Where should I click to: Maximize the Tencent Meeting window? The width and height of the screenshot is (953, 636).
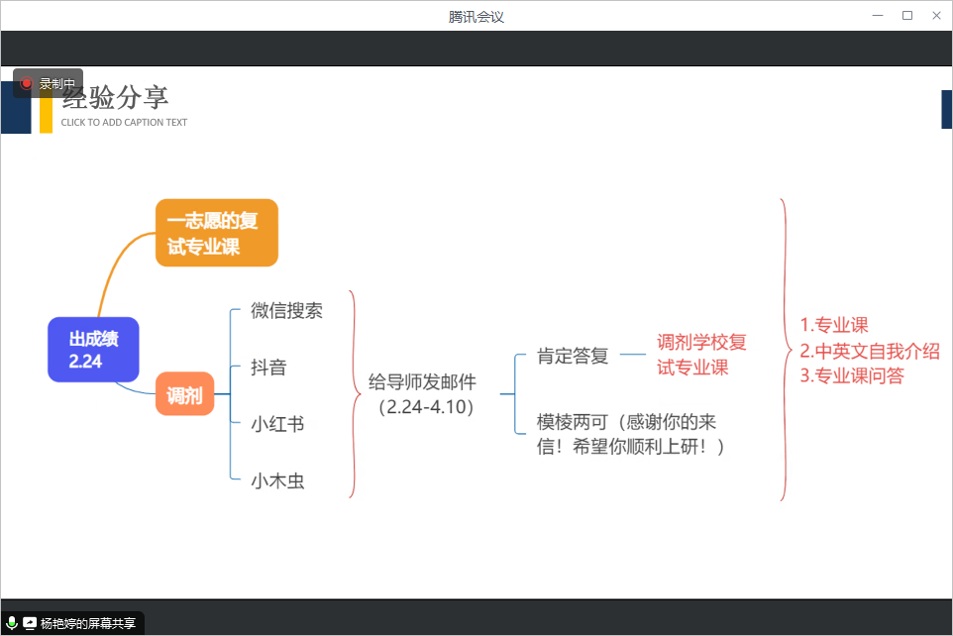click(x=906, y=16)
